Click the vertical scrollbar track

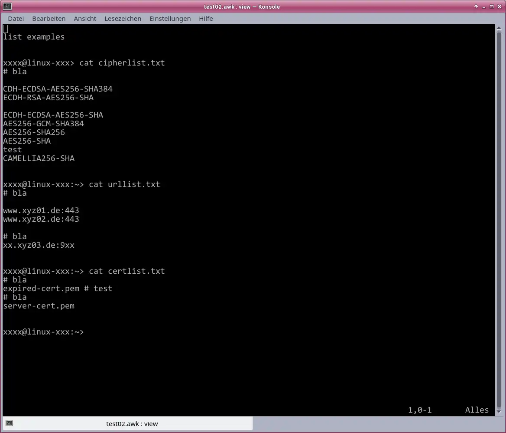click(x=499, y=220)
